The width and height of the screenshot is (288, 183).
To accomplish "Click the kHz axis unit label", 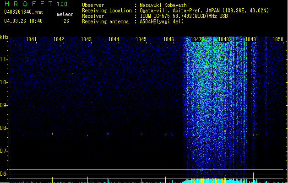I will (x=4, y=37).
